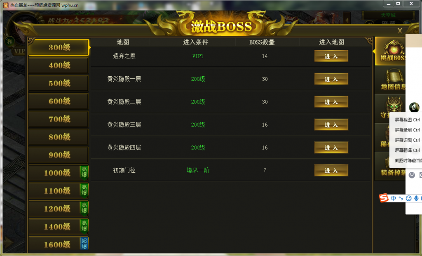The width and height of the screenshot is (422, 256).
Task: Switch Sogou input language via 中 toggle
Action: 393,198
